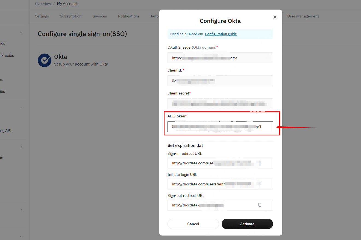Select the Client secret input box
This screenshot has width=361, height=240.
[220, 104]
